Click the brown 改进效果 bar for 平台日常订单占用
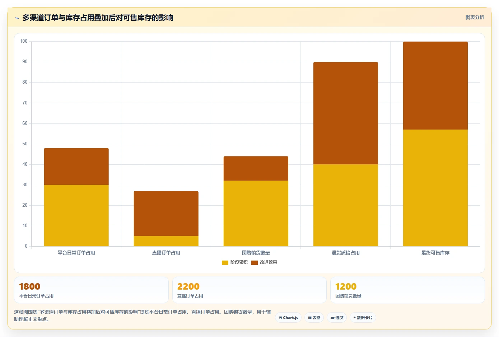This screenshot has width=499, height=337. [x=76, y=167]
